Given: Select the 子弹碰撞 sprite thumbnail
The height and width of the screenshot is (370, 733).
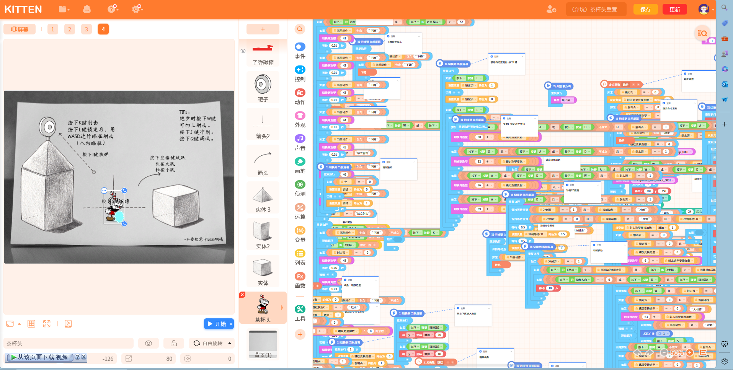Looking at the screenshot, I should [263, 53].
